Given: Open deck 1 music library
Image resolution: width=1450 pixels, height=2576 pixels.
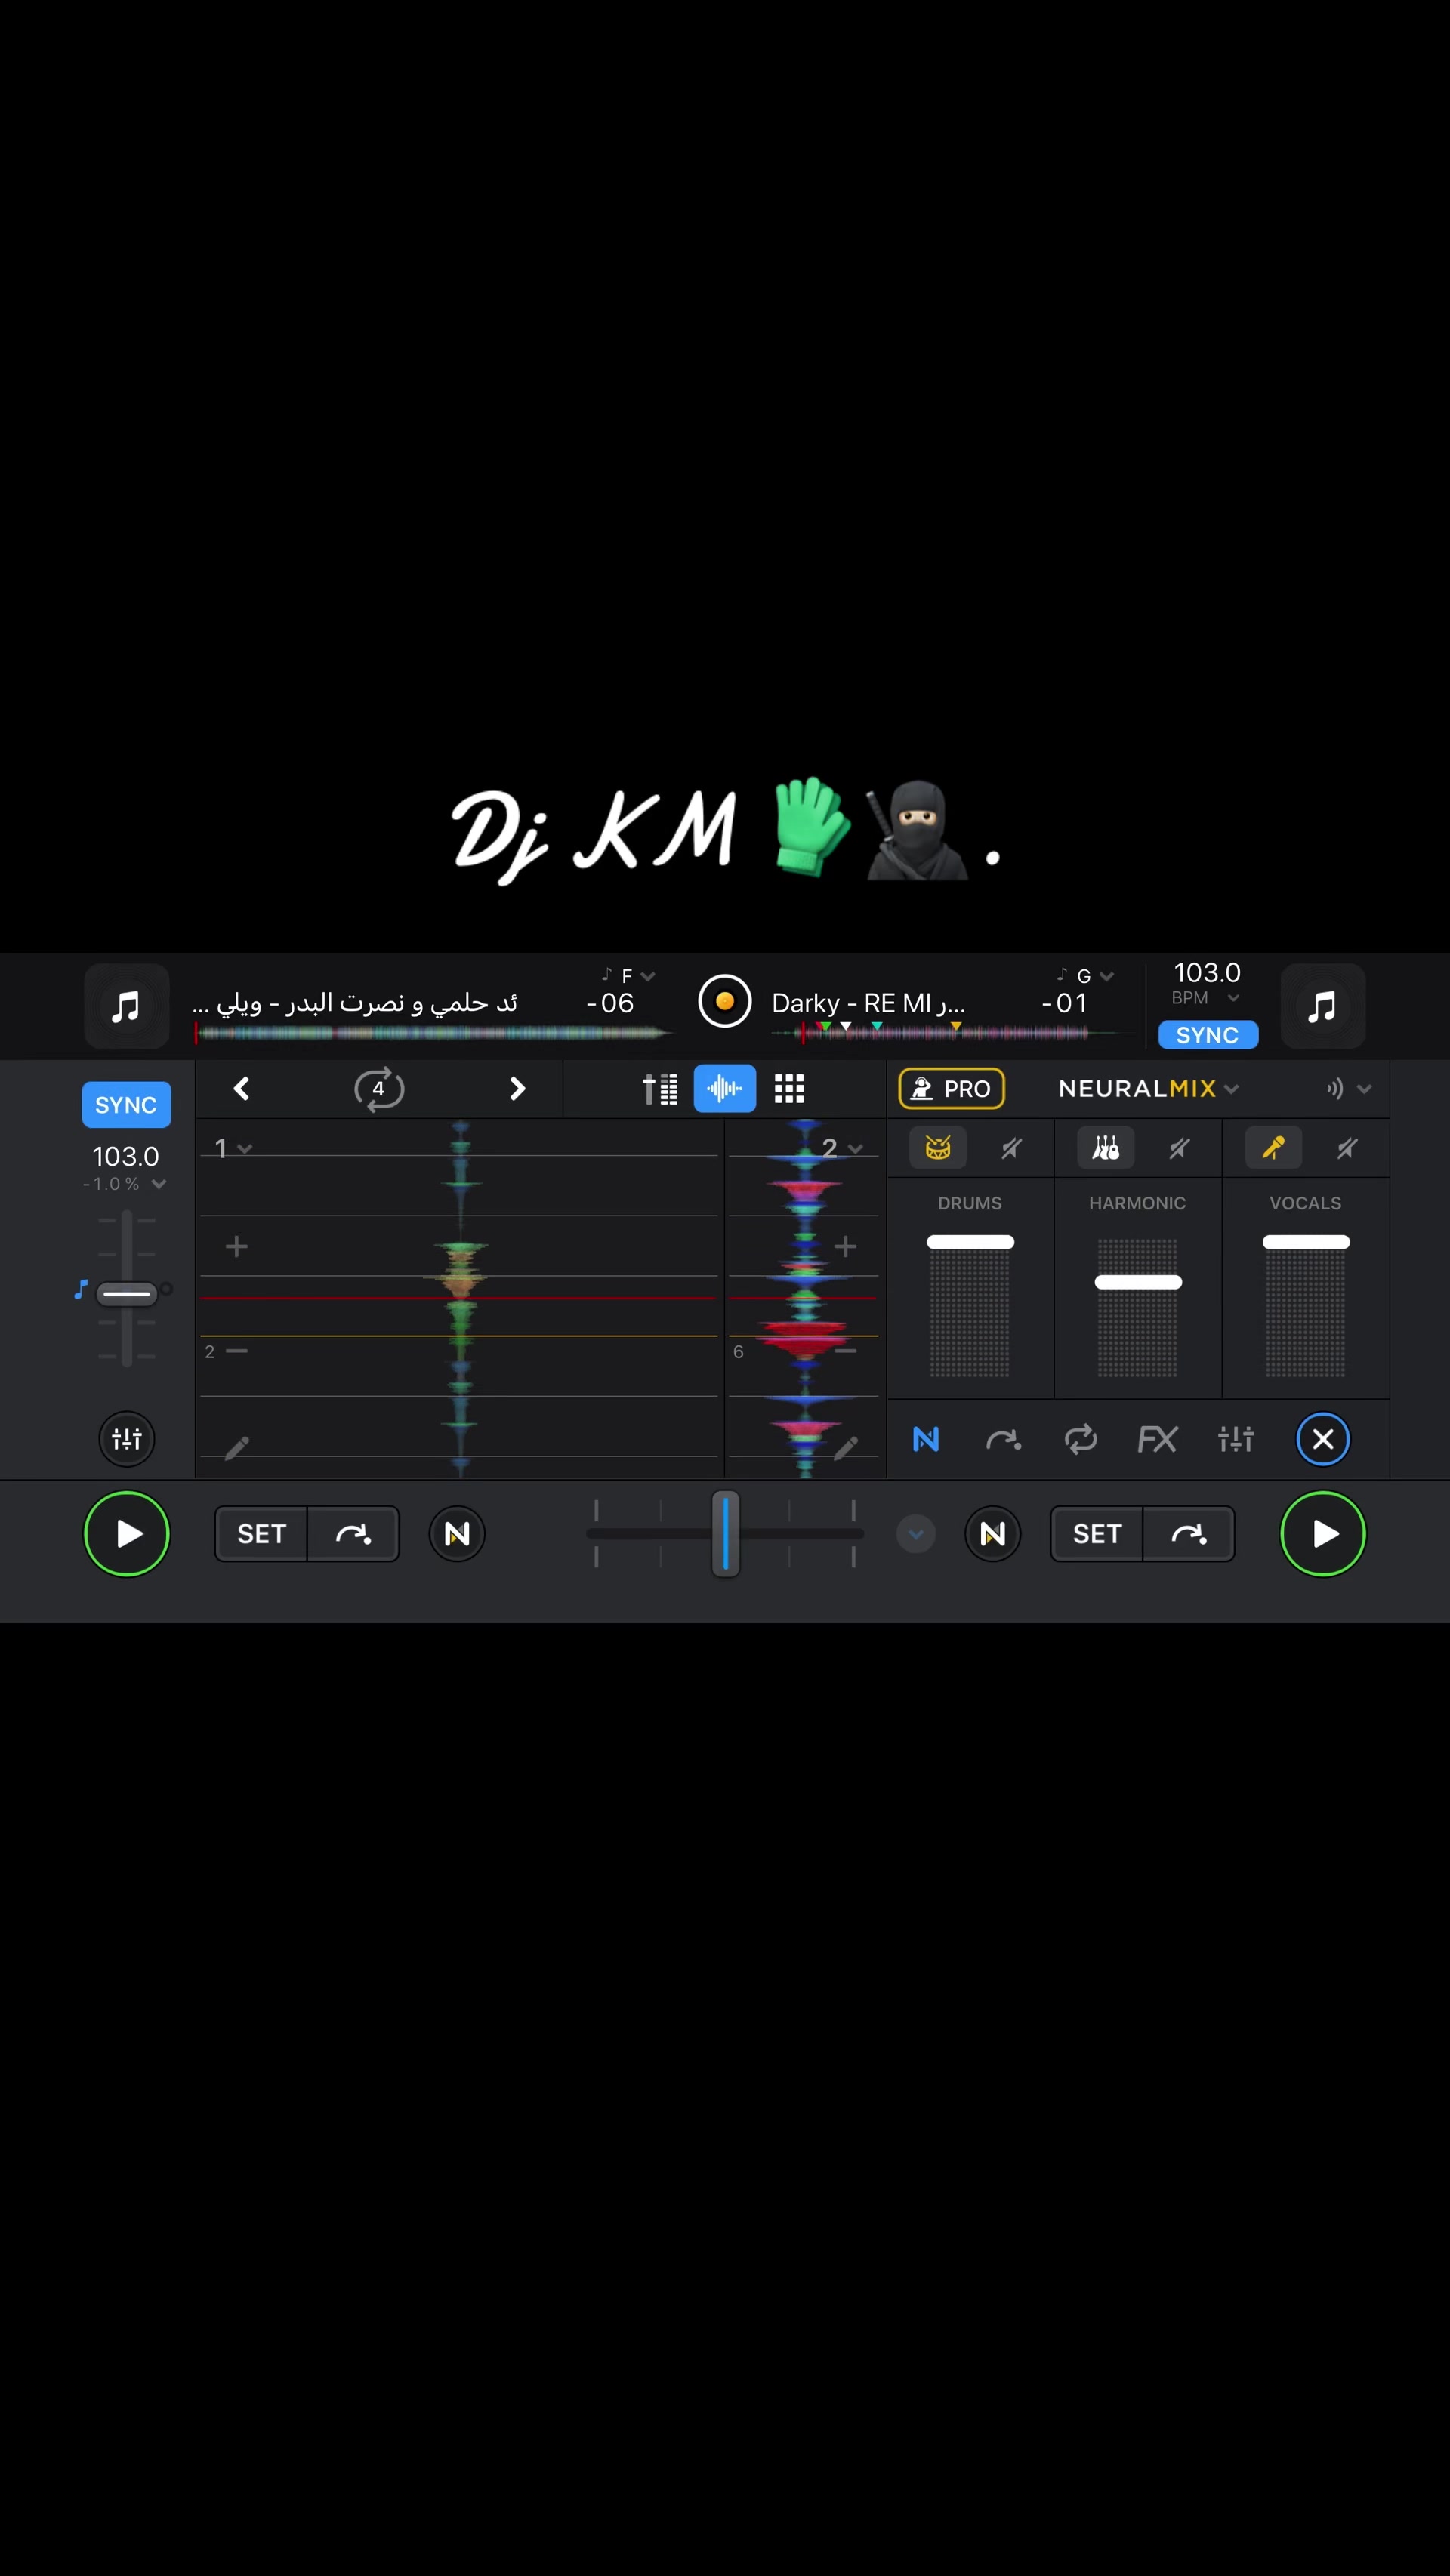Looking at the screenshot, I should tap(126, 1005).
